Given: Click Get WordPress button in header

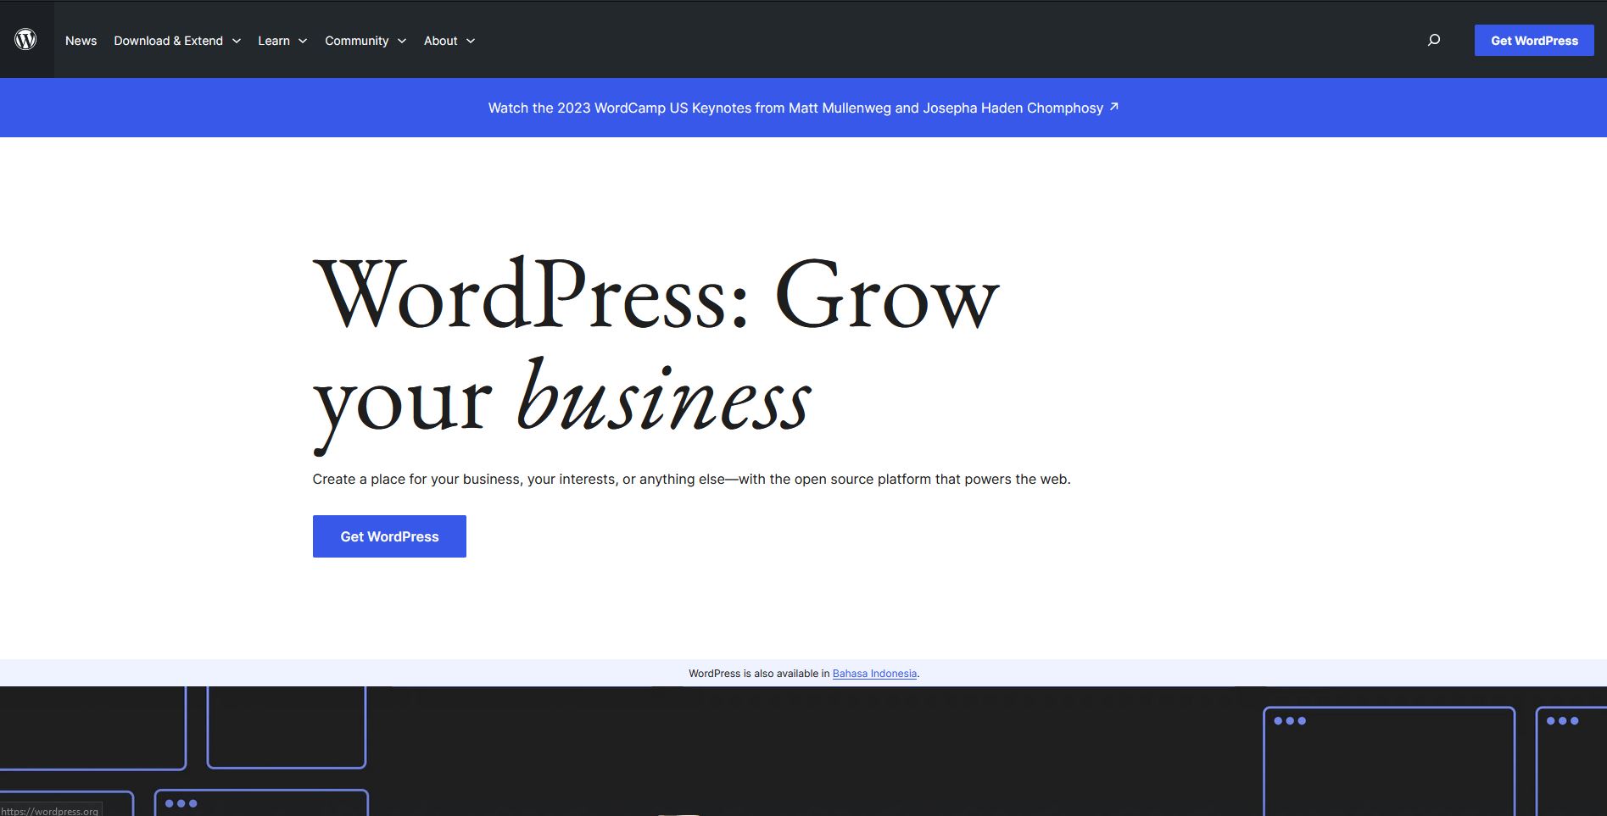Looking at the screenshot, I should 1534,41.
